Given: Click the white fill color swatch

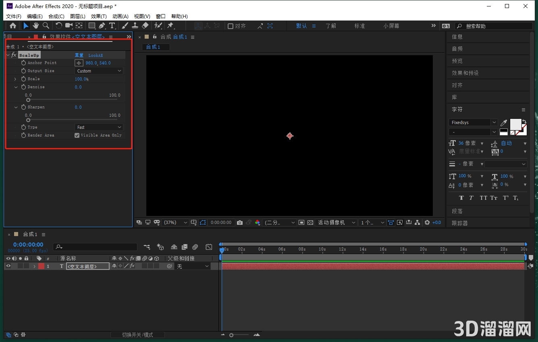Looking at the screenshot, I should 516,124.
